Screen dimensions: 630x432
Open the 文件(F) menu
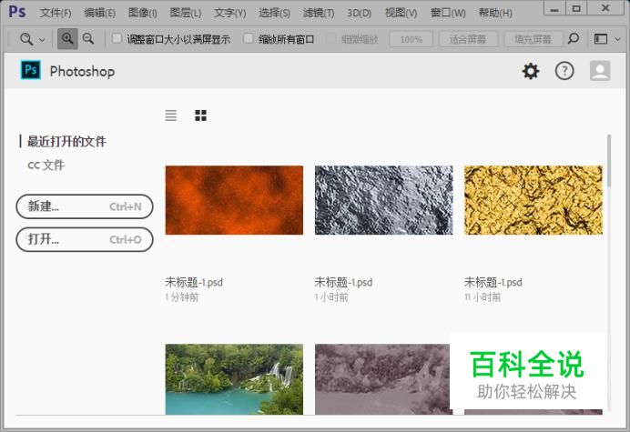point(56,13)
